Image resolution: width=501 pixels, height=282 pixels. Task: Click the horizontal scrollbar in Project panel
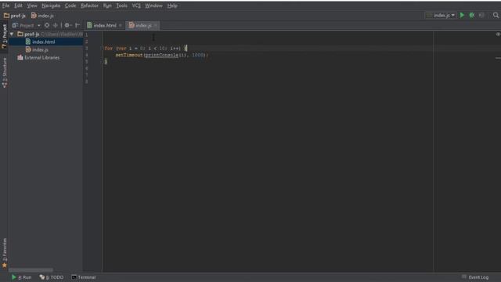point(31,270)
